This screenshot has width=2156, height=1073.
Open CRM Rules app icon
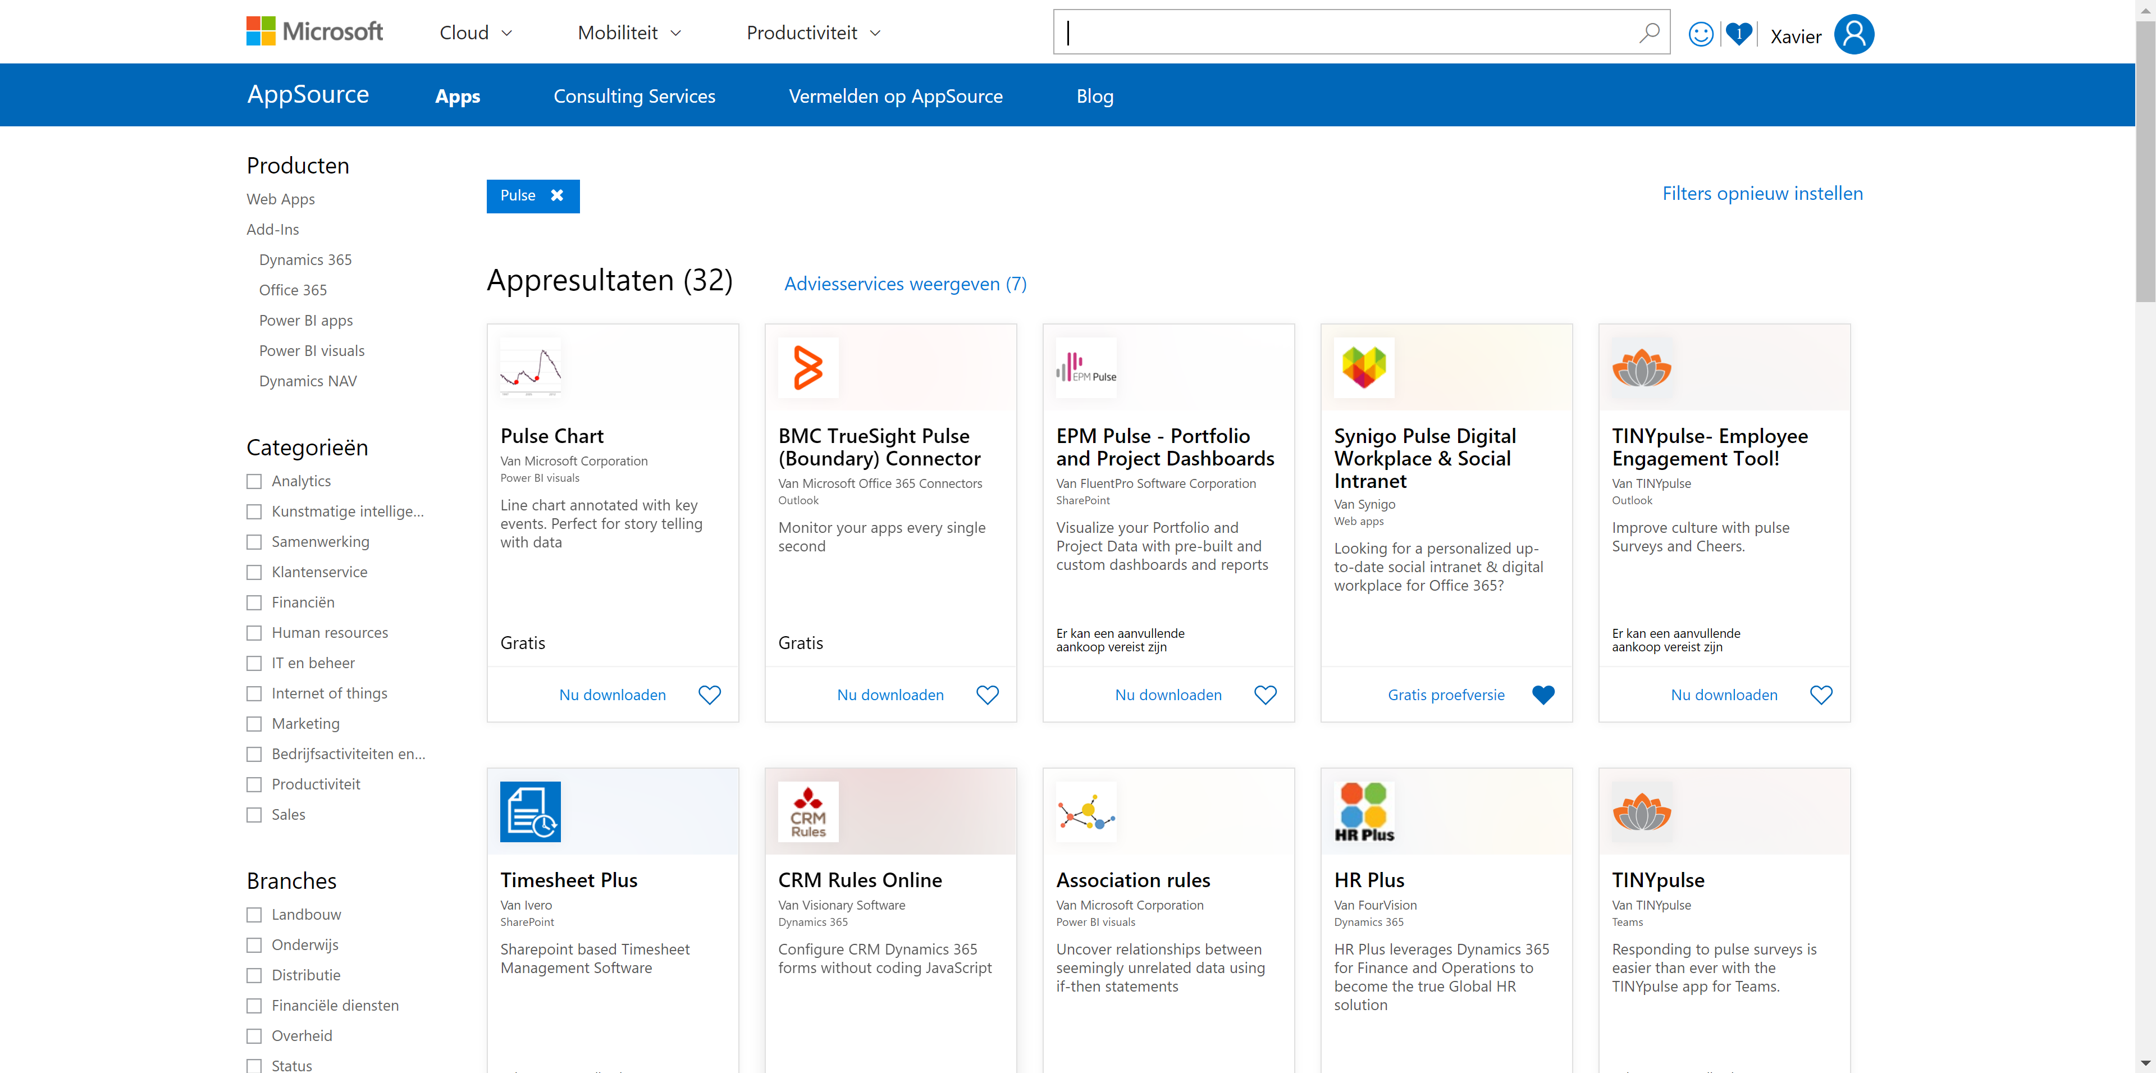(808, 812)
